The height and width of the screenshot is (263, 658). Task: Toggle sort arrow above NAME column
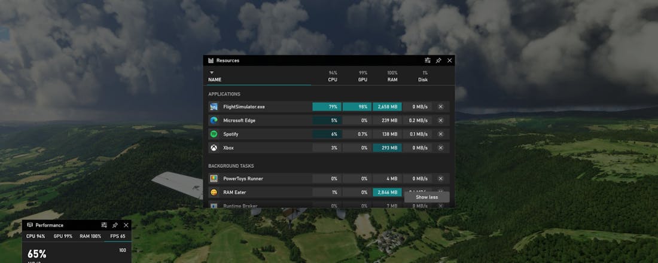click(x=211, y=72)
